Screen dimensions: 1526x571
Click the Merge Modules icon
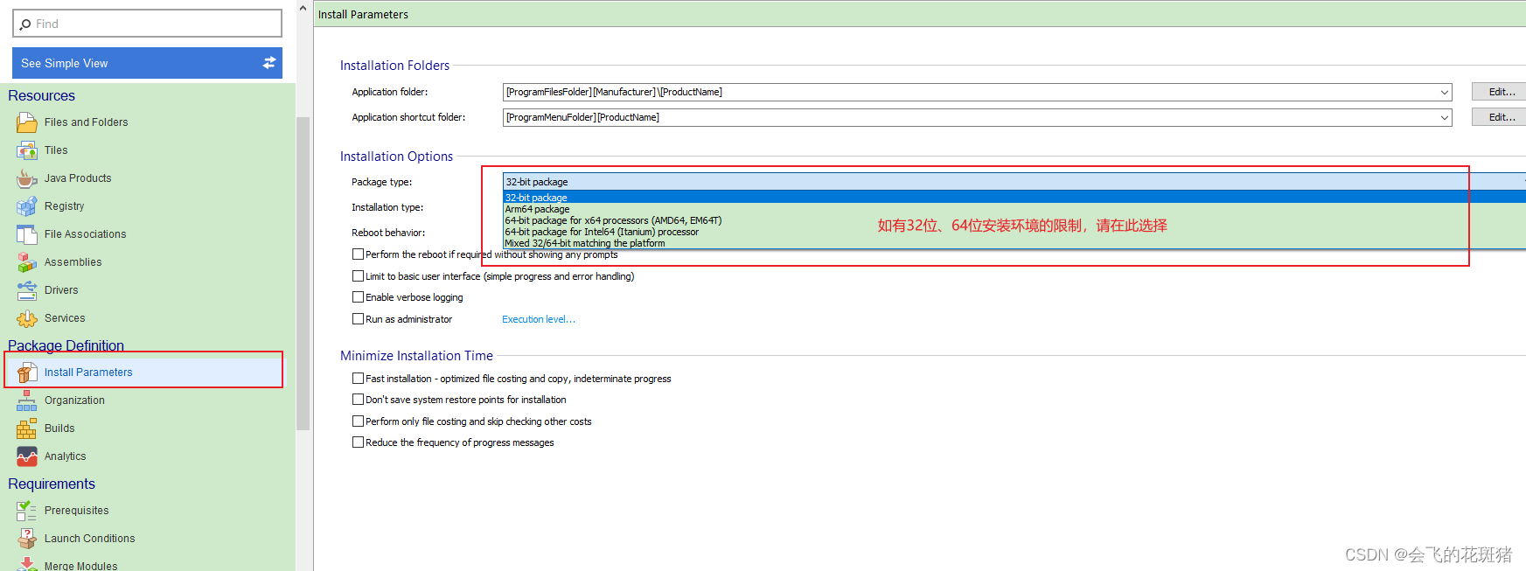click(27, 564)
